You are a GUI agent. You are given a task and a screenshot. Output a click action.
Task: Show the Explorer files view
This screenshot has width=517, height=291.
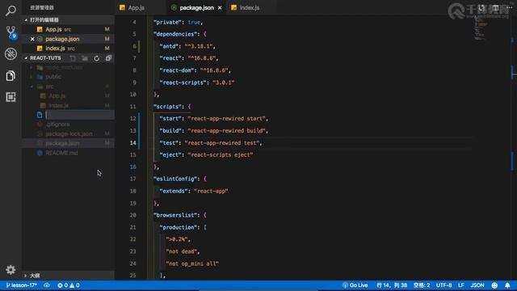pos(11,75)
